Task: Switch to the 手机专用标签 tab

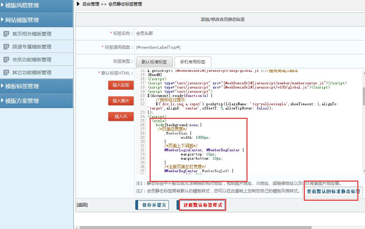Action: point(192,62)
